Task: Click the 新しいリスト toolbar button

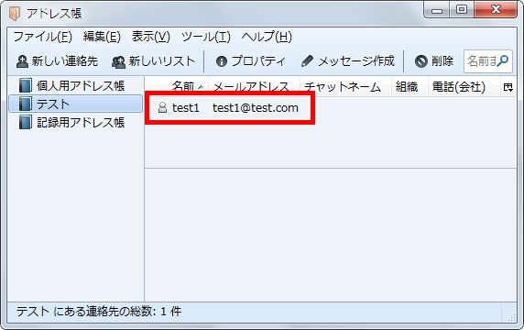Action: click(153, 61)
